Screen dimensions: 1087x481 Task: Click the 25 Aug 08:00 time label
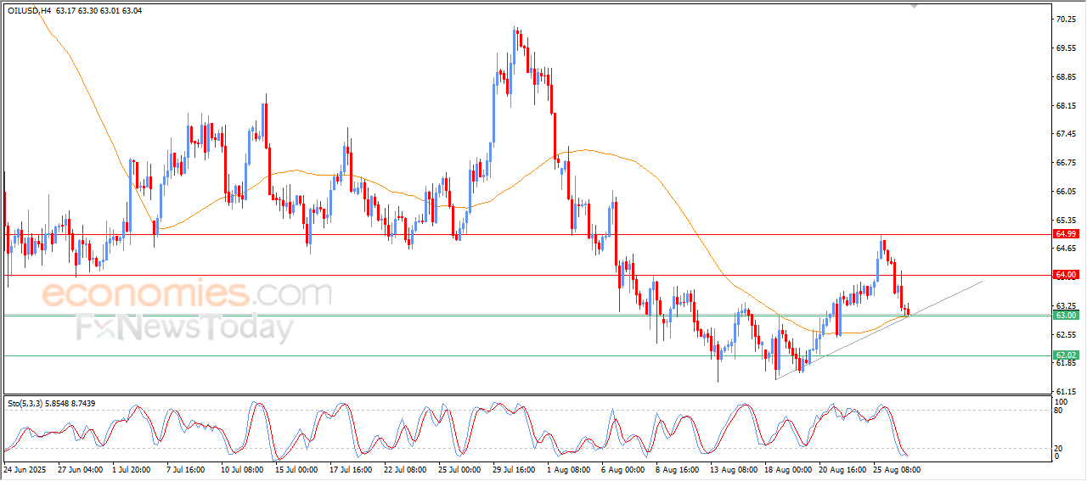tap(896, 468)
